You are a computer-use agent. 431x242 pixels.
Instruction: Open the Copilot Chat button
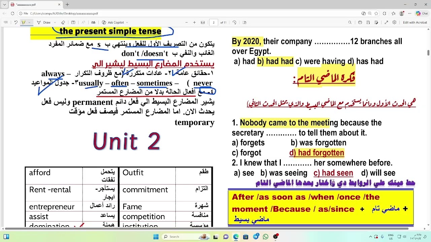[422, 13]
